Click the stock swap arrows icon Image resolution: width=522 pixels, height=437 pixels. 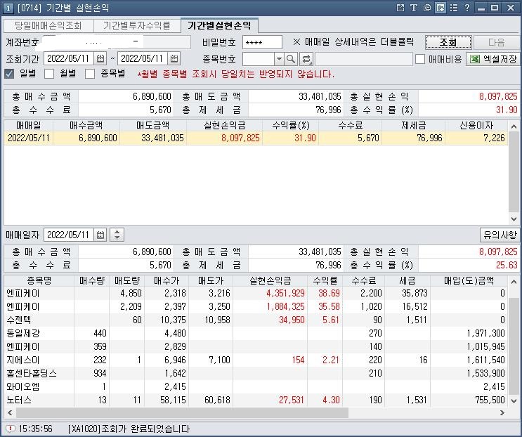(x=306, y=59)
